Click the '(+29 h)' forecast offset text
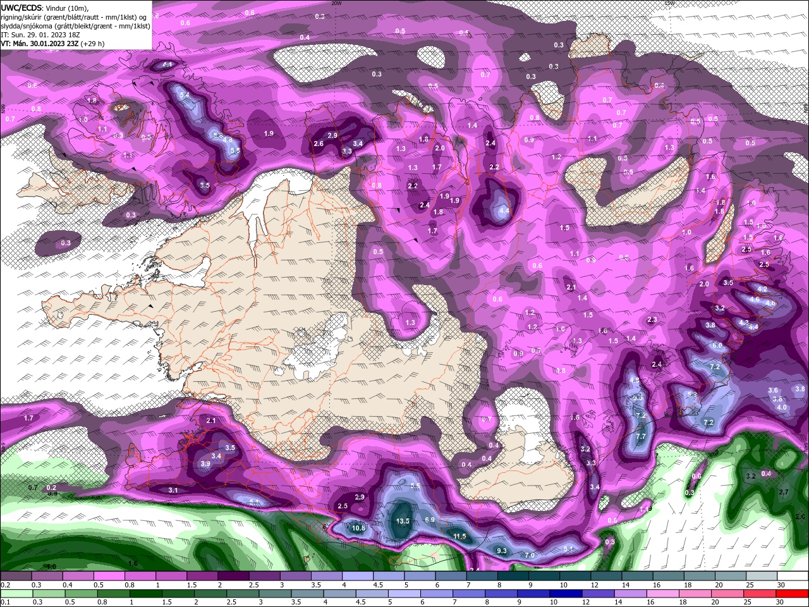This screenshot has height=607, width=809. (93, 44)
